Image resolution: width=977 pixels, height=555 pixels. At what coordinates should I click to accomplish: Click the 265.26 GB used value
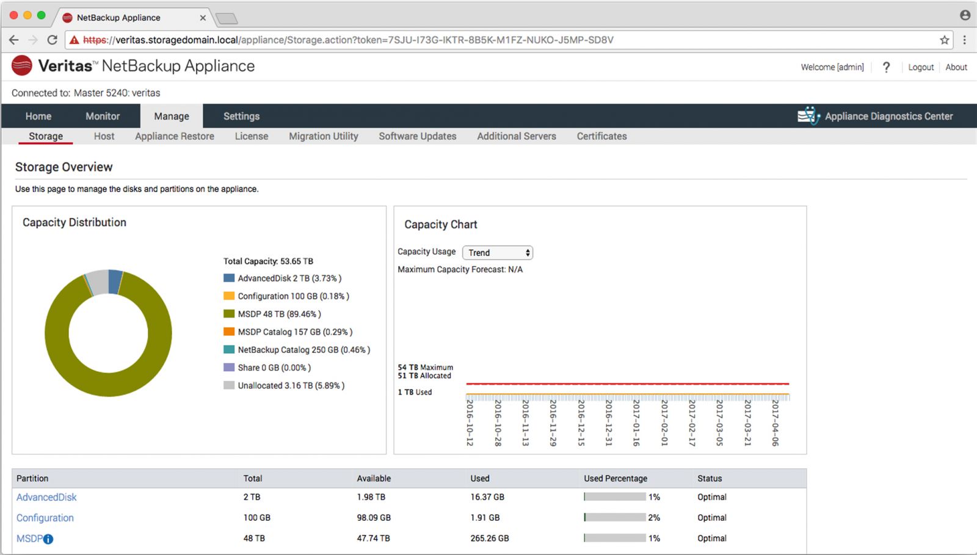[x=490, y=538]
